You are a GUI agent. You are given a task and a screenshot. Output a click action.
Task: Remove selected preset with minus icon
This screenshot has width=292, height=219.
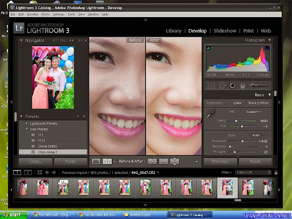click(x=78, y=116)
